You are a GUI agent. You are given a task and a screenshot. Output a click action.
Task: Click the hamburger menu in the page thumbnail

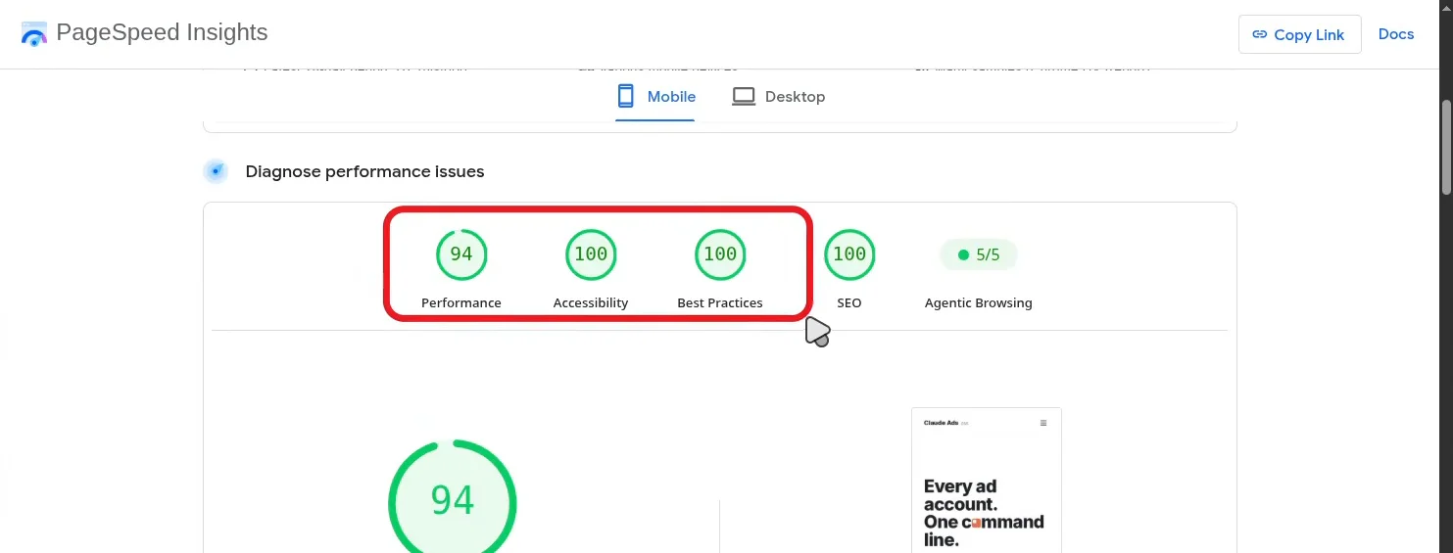pos(1043,423)
